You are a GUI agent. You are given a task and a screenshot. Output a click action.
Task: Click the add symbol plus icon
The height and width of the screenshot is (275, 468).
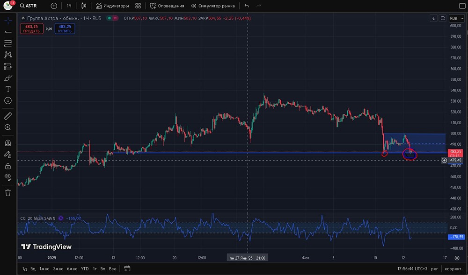(x=54, y=6)
